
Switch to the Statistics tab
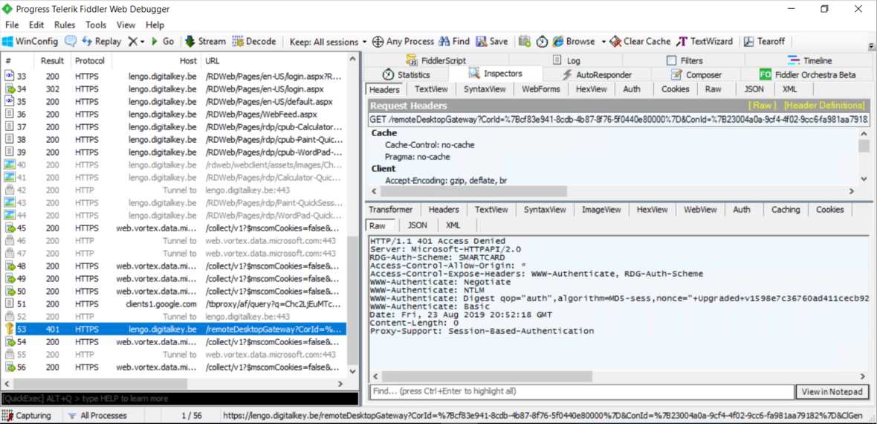(407, 74)
